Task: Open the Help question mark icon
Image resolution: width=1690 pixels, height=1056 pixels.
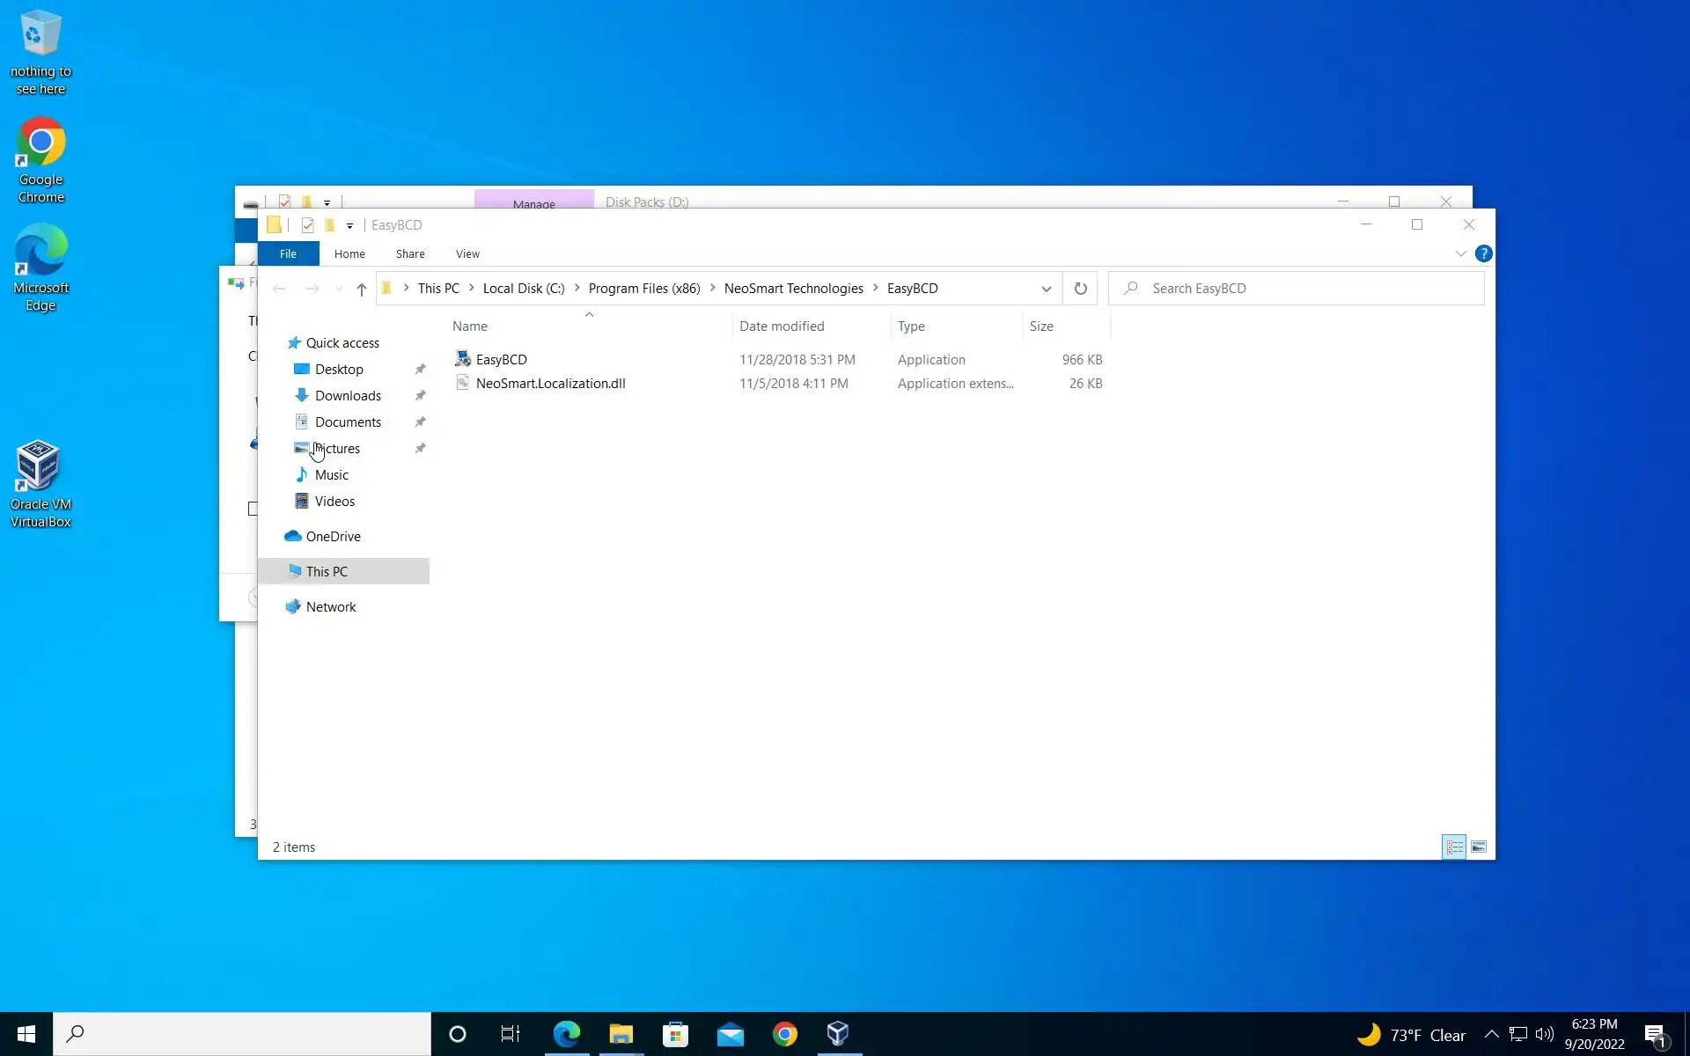Action: pyautogui.click(x=1483, y=253)
